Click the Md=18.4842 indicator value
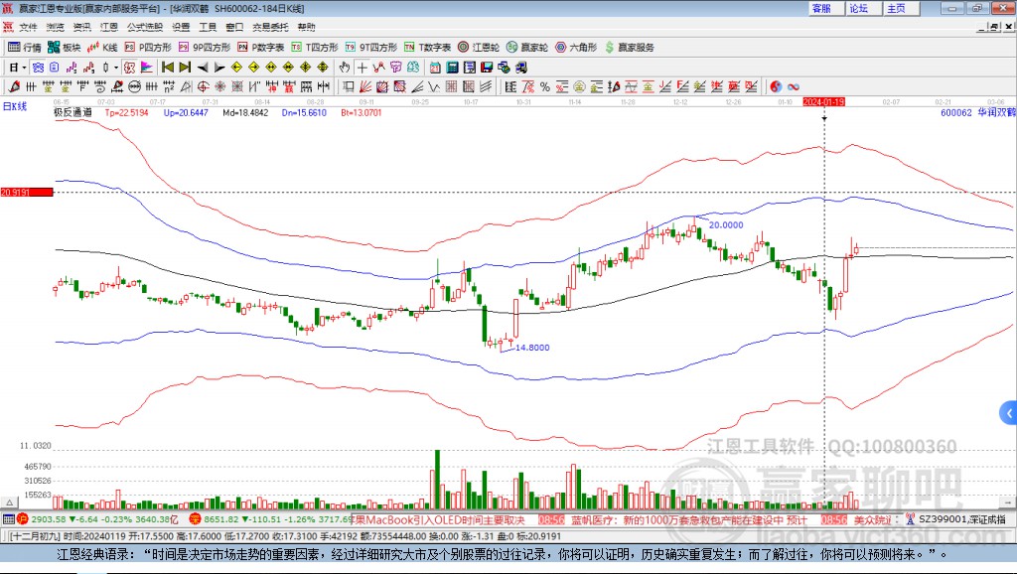Screen dimensions: 1017x574 245,112
